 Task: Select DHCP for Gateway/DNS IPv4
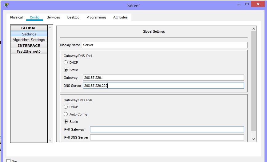pos(66,63)
